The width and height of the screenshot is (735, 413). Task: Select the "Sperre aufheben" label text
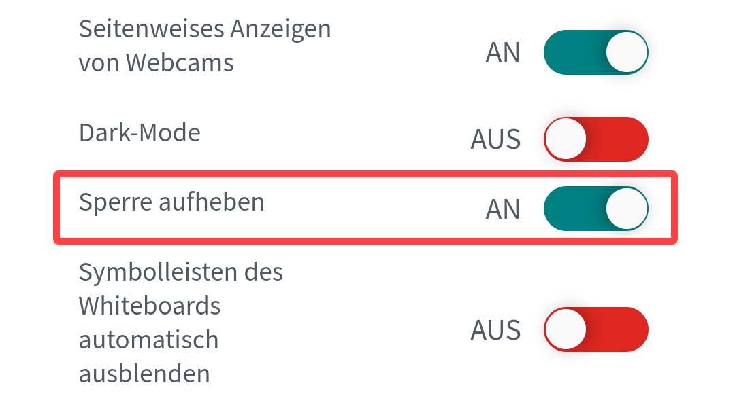[x=171, y=202]
